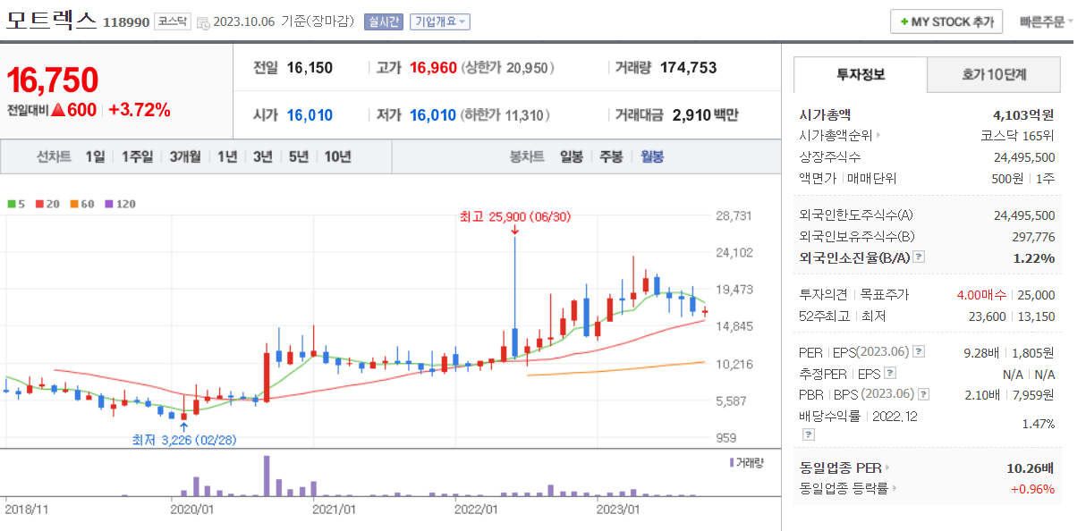Image resolution: width=1086 pixels, height=531 pixels.
Task: Open help icon next to 외국인소진율(B/A)
Action: click(x=918, y=258)
